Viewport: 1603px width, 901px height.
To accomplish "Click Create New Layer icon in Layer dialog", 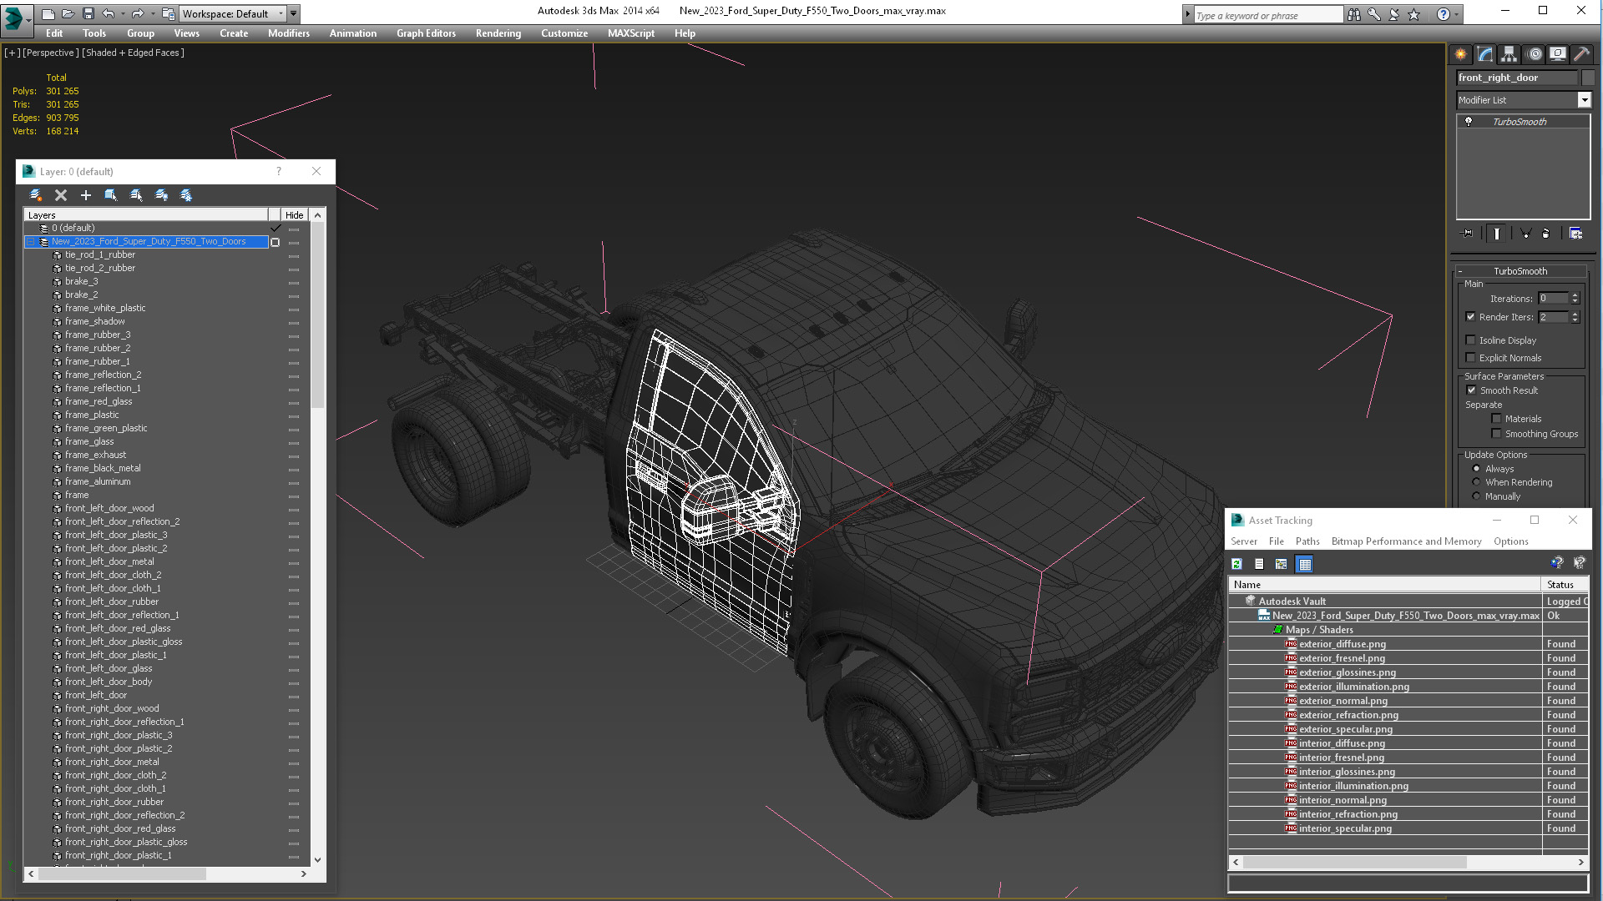I will pyautogui.click(x=36, y=195).
